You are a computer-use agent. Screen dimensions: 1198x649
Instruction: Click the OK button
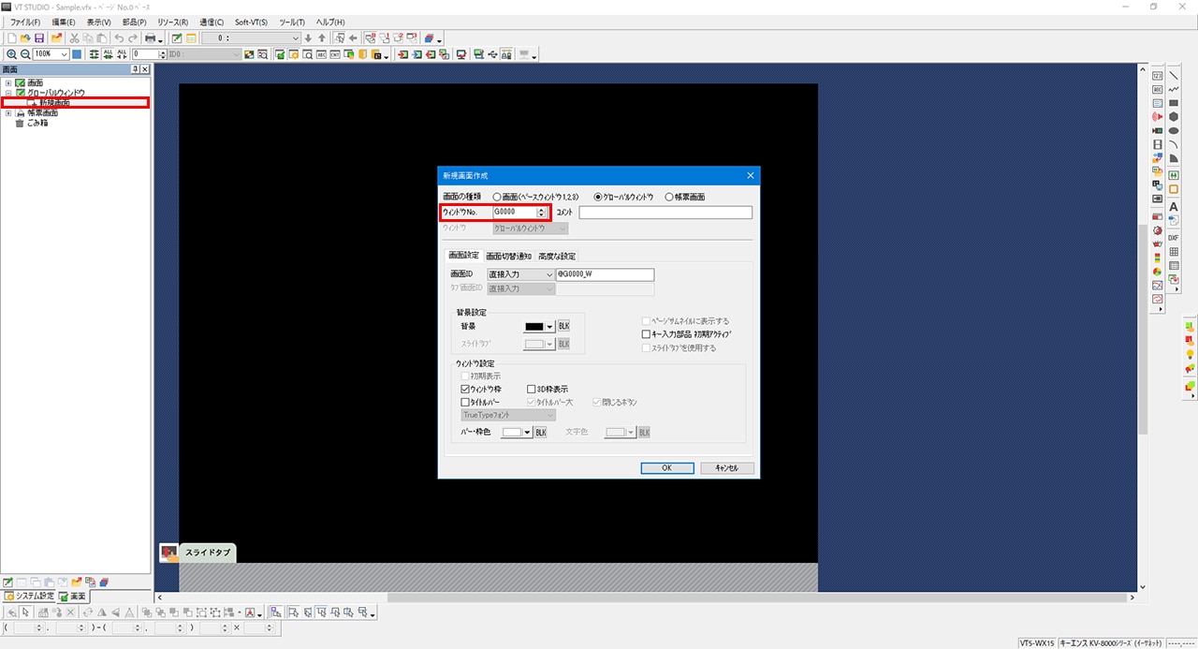pos(666,467)
